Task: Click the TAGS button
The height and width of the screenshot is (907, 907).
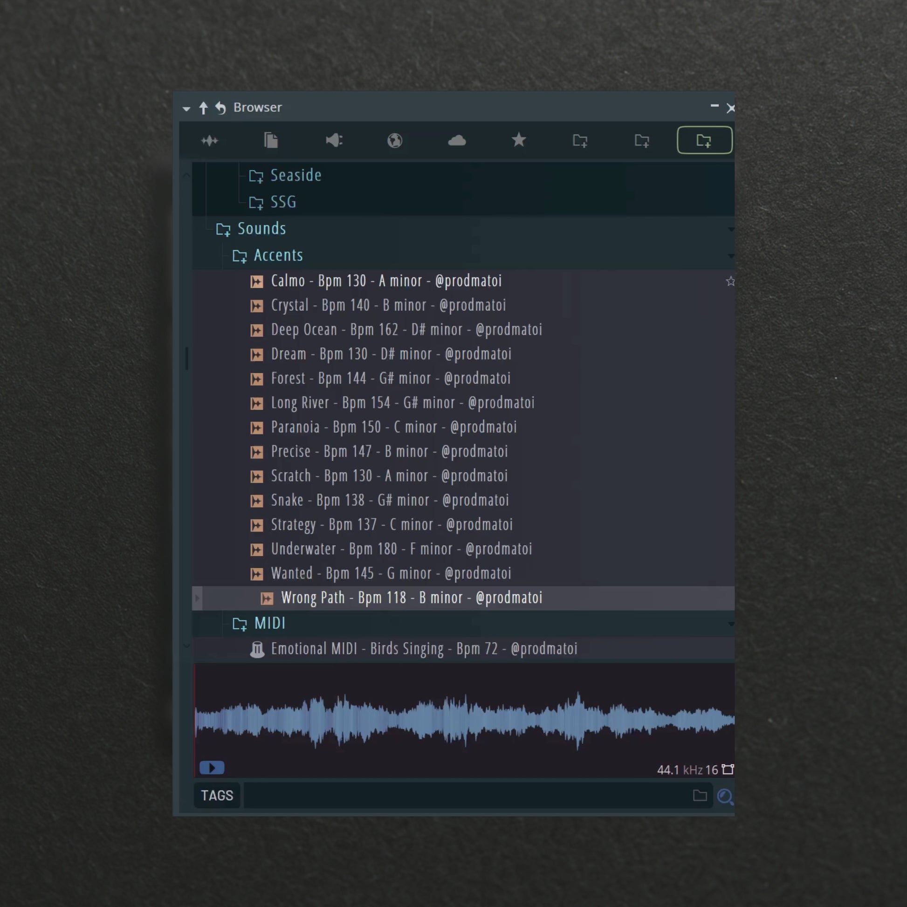Action: 217,796
